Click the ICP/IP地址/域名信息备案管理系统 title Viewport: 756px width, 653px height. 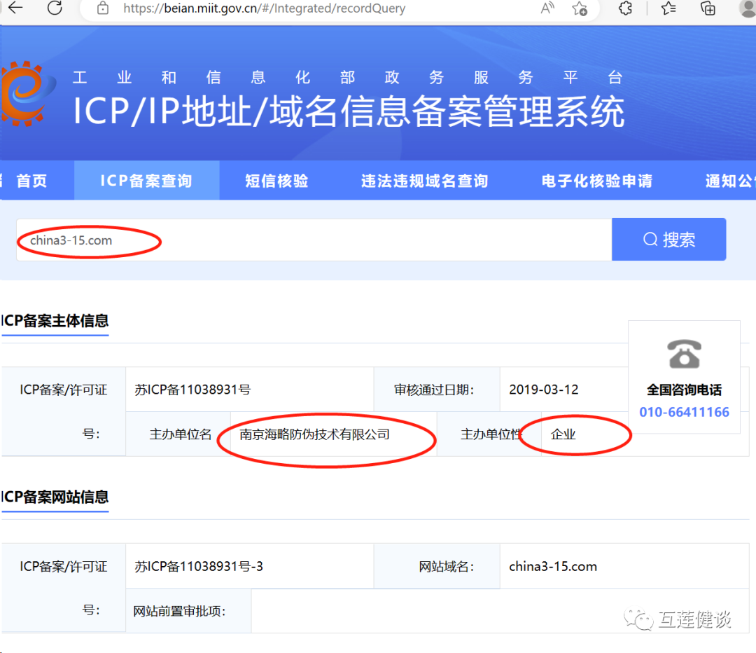349,111
